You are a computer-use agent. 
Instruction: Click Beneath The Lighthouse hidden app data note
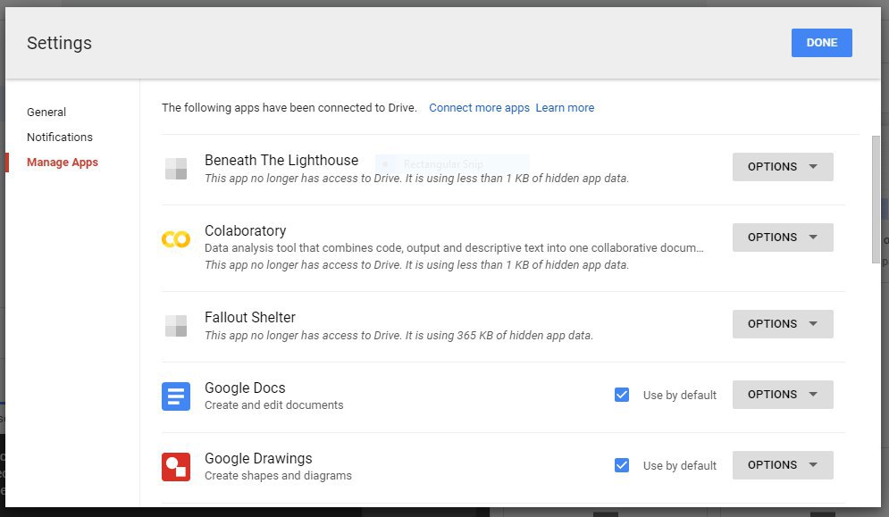point(416,179)
